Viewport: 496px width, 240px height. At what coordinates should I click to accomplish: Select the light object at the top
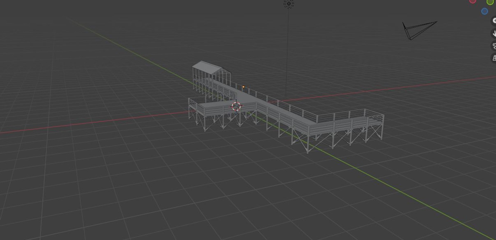coord(289,4)
